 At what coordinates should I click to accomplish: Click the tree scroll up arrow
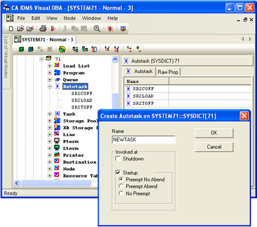[x=115, y=59]
